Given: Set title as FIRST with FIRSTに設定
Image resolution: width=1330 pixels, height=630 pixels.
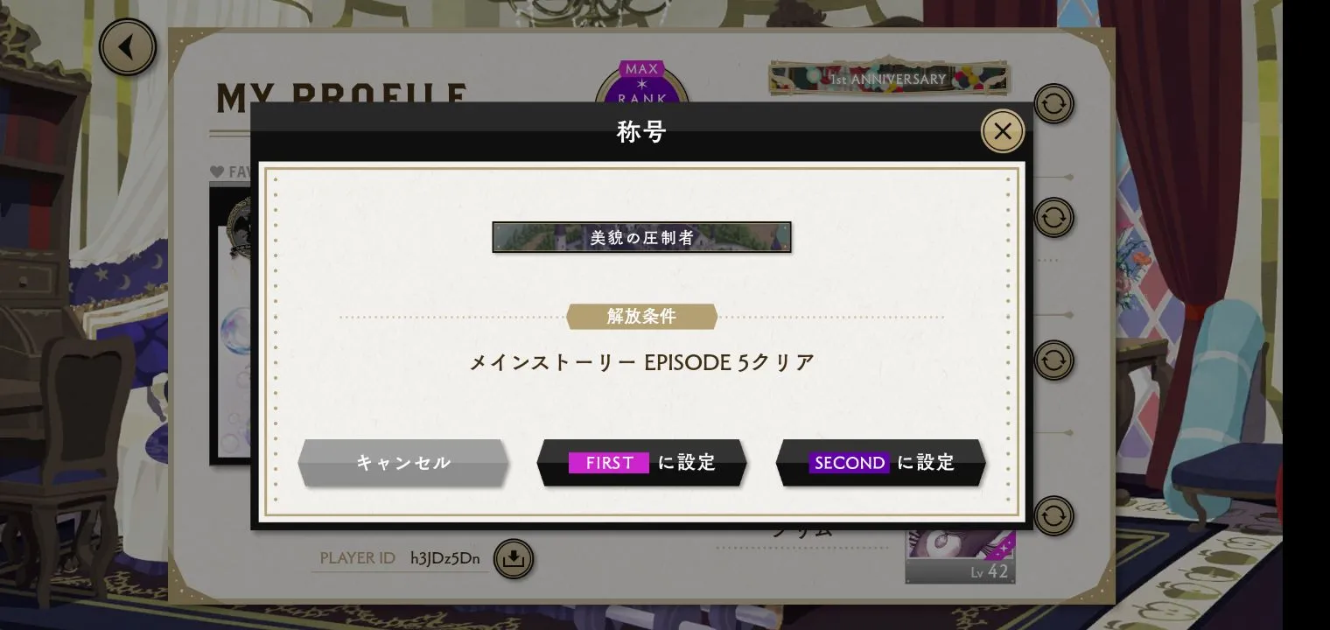Looking at the screenshot, I should point(642,463).
